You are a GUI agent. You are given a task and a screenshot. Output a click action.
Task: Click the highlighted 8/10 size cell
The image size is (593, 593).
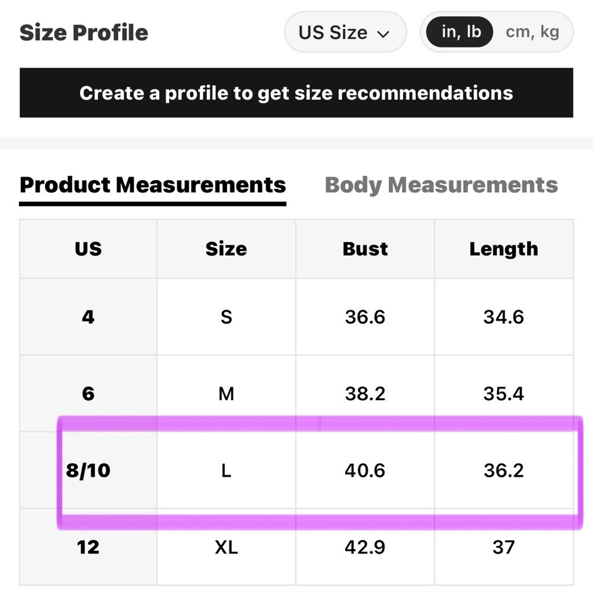[88, 470]
